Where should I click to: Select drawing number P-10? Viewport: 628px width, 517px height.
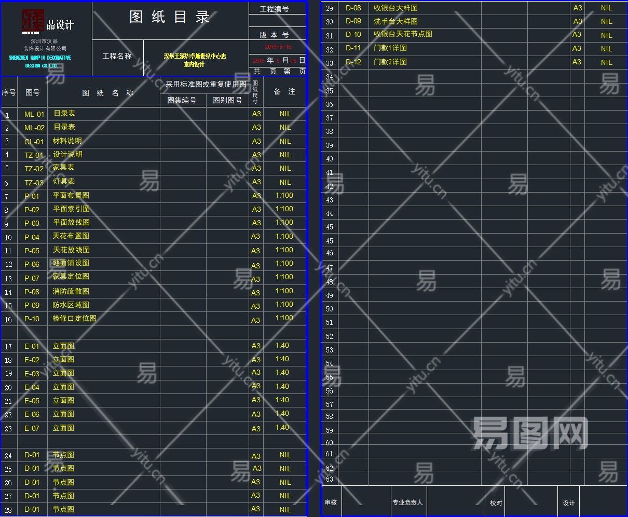(x=32, y=319)
